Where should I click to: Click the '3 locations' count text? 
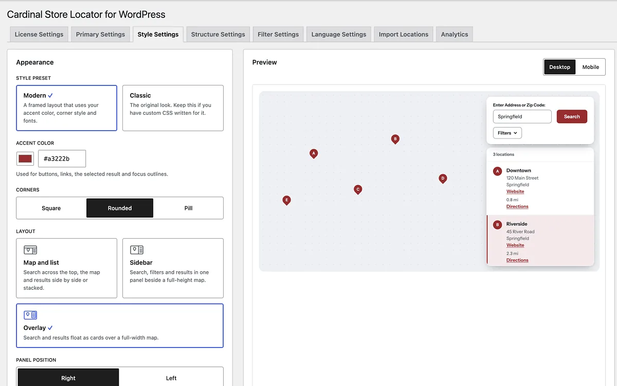pyautogui.click(x=503, y=154)
